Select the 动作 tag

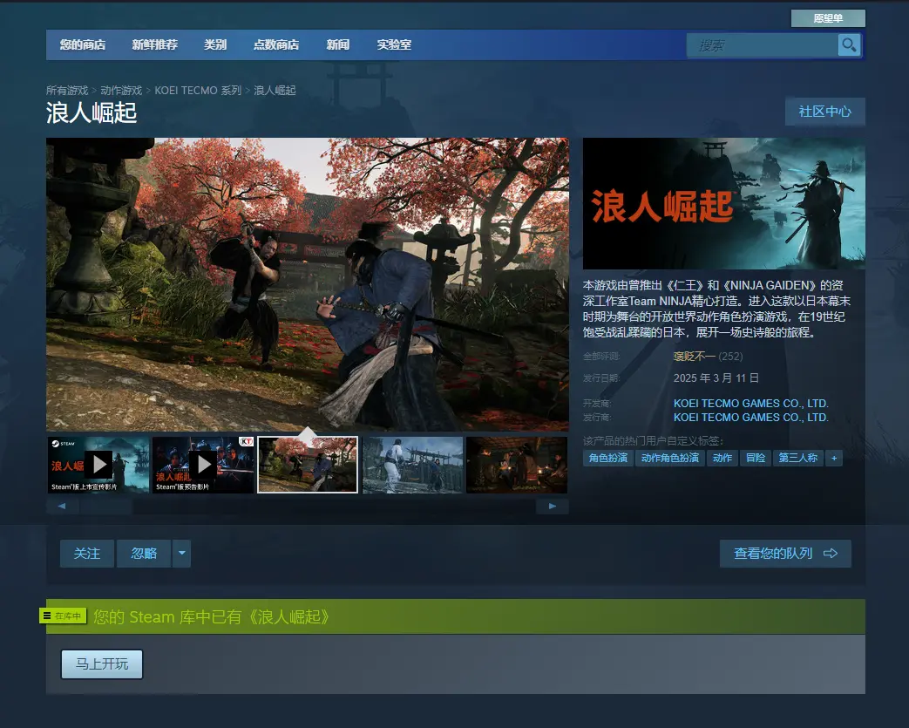pyautogui.click(x=722, y=458)
